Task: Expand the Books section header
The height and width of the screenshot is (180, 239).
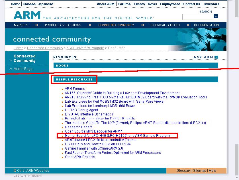Action: 62,66
